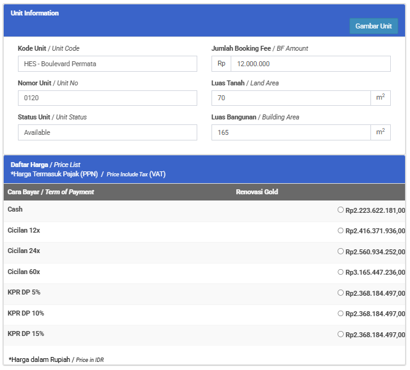Click the m² unit label for Luas Bangunan

pyautogui.click(x=380, y=132)
